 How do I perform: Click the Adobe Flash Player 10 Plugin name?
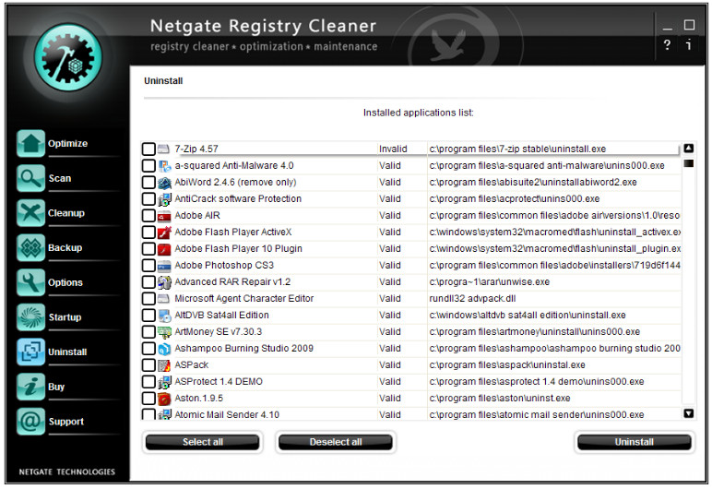238,249
